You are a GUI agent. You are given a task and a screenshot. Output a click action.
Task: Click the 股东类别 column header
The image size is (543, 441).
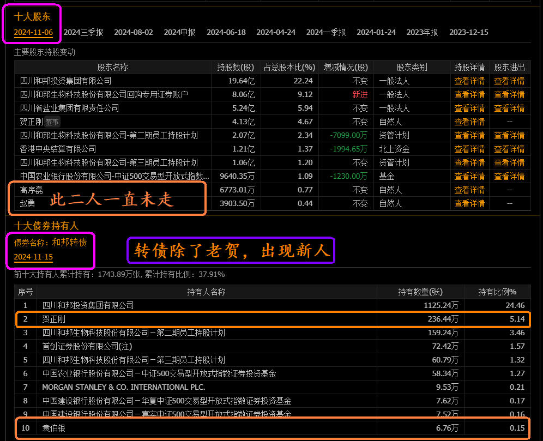412,67
